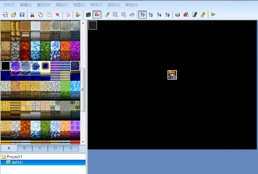Cut selection with the scissors icon
The image size is (258, 174).
click(x=32, y=15)
